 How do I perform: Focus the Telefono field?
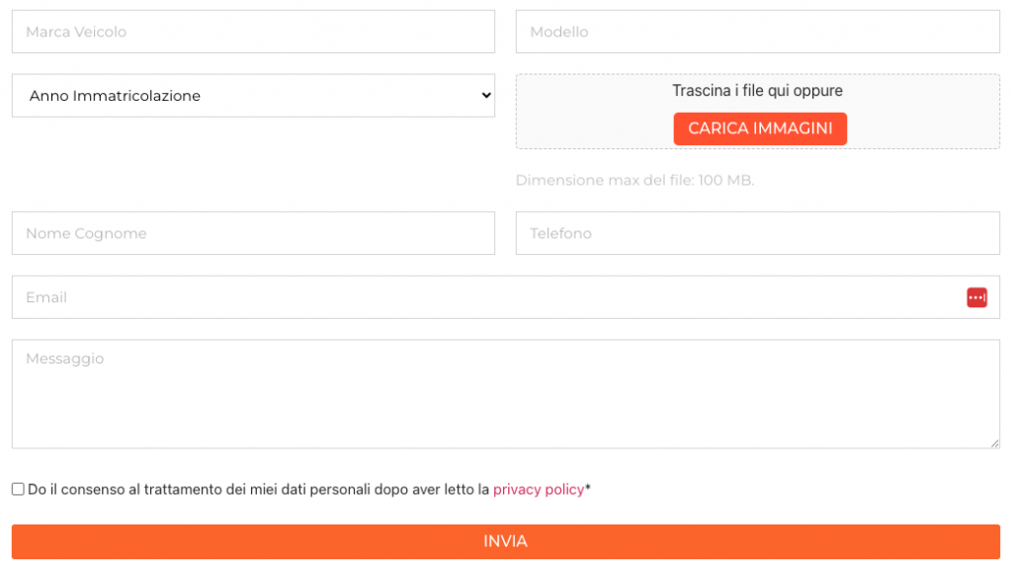tap(757, 233)
